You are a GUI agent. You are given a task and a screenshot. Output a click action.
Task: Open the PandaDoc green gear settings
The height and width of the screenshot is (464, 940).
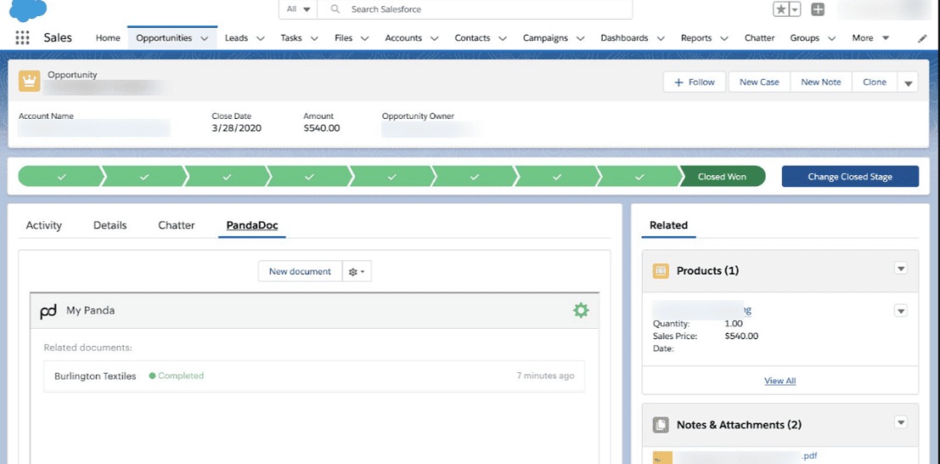tap(581, 310)
